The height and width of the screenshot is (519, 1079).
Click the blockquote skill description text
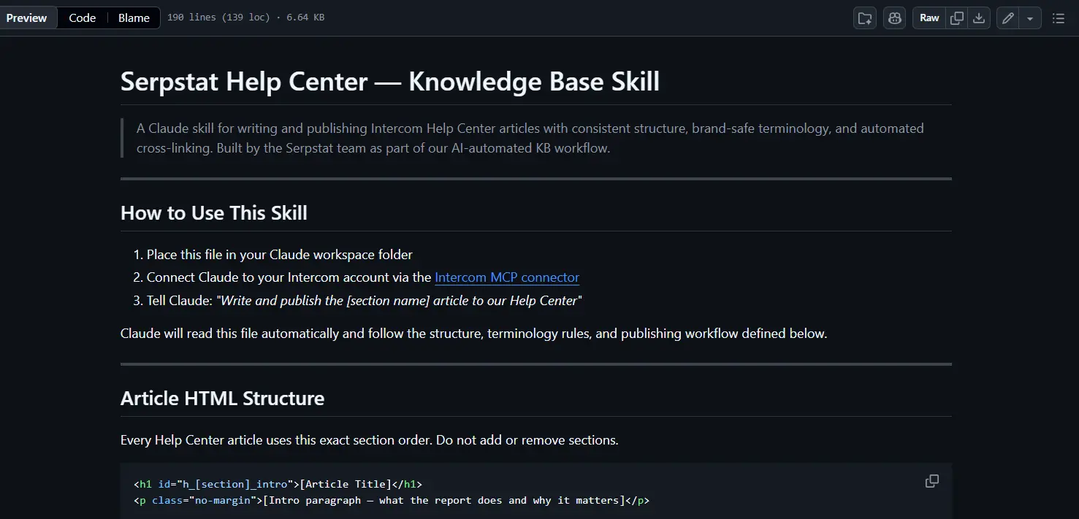[530, 138]
